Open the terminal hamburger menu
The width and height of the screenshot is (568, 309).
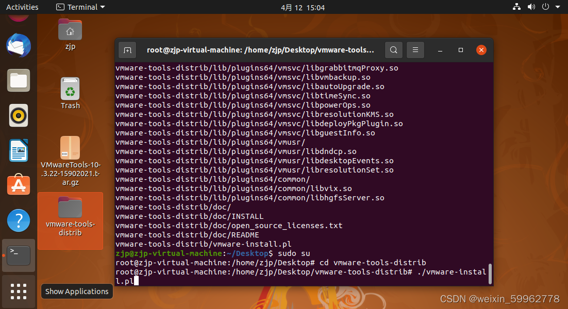click(x=415, y=50)
